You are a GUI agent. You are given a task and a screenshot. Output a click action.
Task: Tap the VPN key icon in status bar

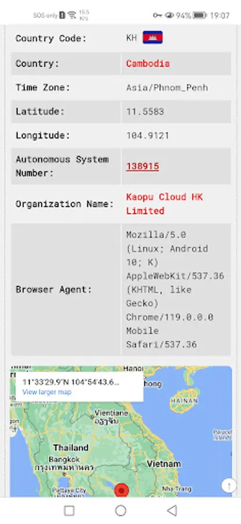click(x=157, y=15)
